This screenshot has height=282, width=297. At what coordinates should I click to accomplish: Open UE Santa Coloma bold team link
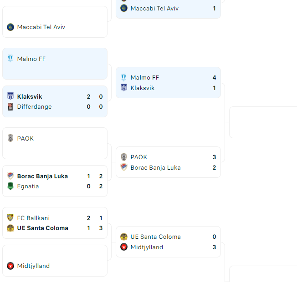[x=43, y=228]
